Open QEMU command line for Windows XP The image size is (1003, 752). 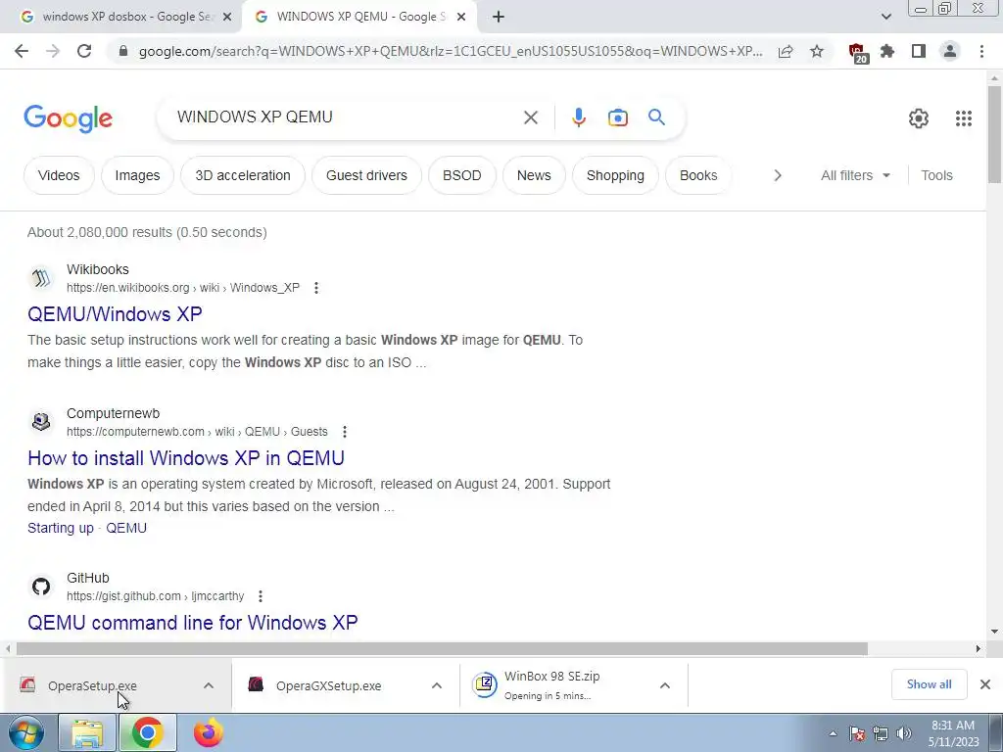click(x=193, y=622)
